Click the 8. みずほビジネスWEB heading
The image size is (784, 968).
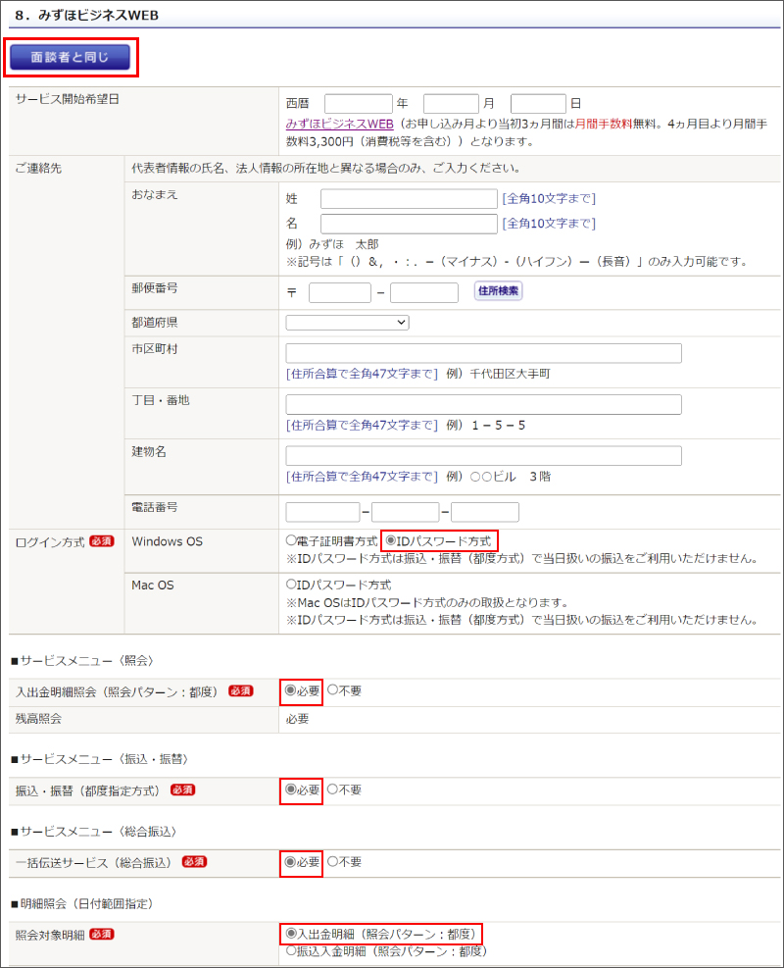[87, 16]
